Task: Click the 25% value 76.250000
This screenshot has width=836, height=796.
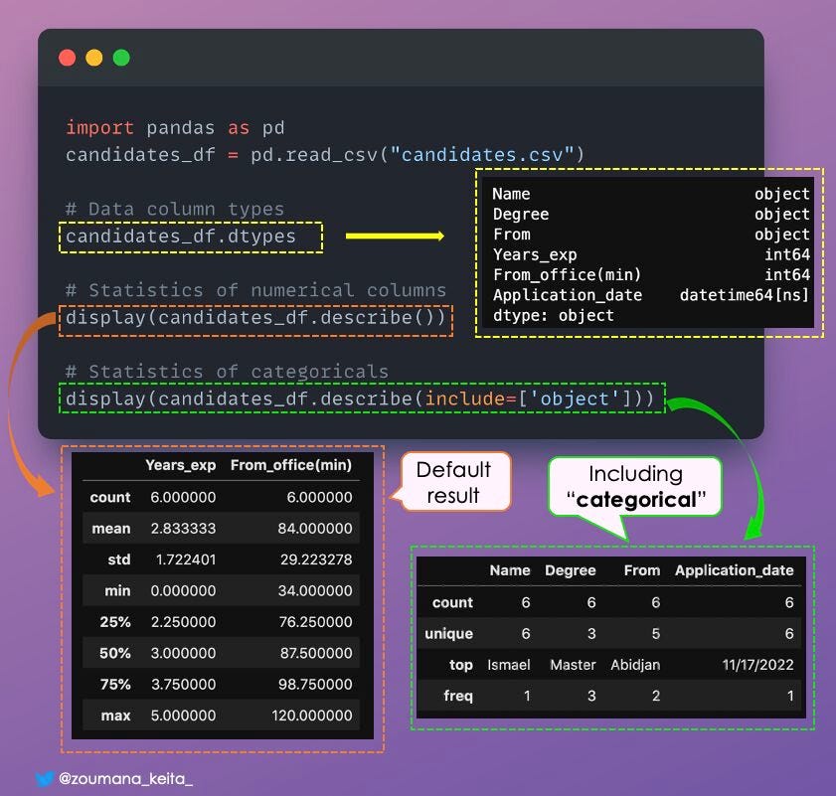Action: click(x=316, y=622)
